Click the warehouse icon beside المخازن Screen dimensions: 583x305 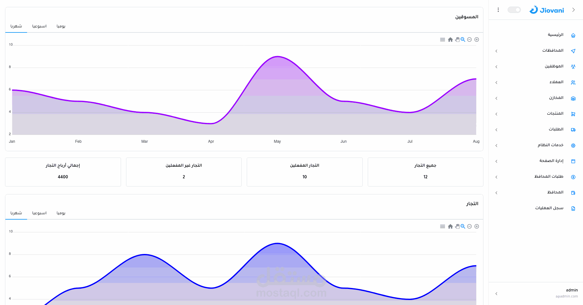pyautogui.click(x=573, y=98)
